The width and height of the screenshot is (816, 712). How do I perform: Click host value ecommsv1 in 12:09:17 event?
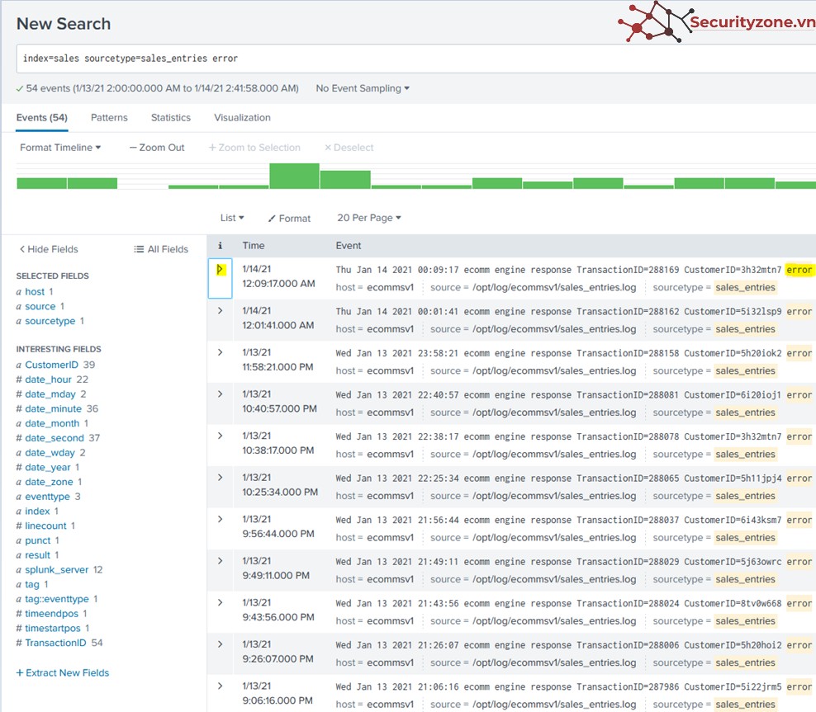coord(391,287)
